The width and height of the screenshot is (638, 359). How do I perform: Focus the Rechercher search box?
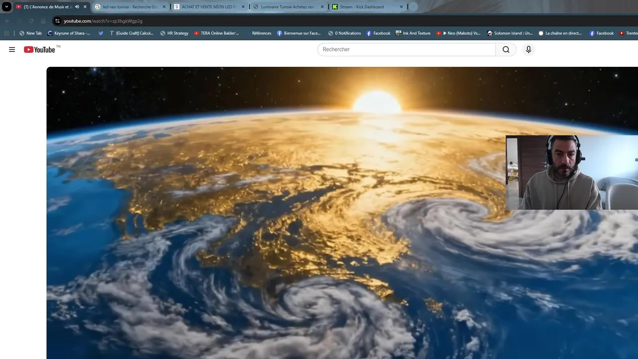[407, 49]
